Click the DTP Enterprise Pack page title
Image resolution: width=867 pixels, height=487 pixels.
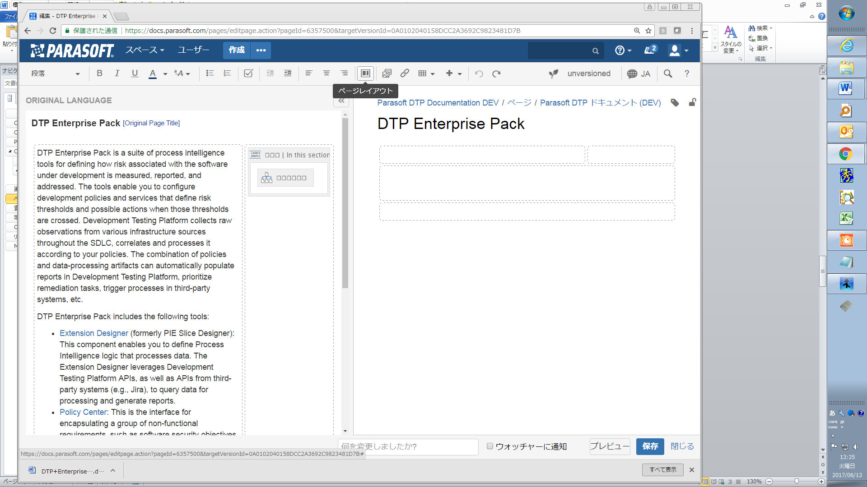(x=451, y=124)
